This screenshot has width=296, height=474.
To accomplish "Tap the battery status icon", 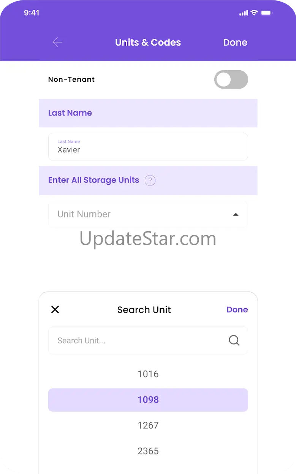I will click(x=266, y=13).
